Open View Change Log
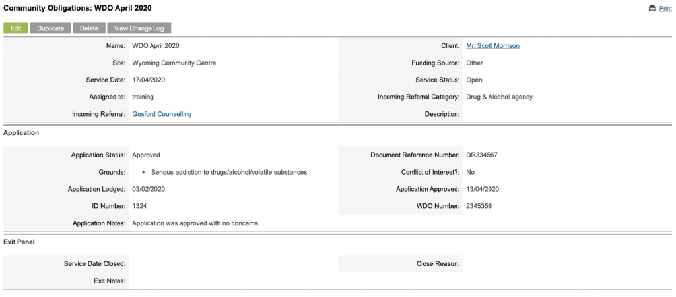The height and width of the screenshot is (297, 676). point(139,28)
